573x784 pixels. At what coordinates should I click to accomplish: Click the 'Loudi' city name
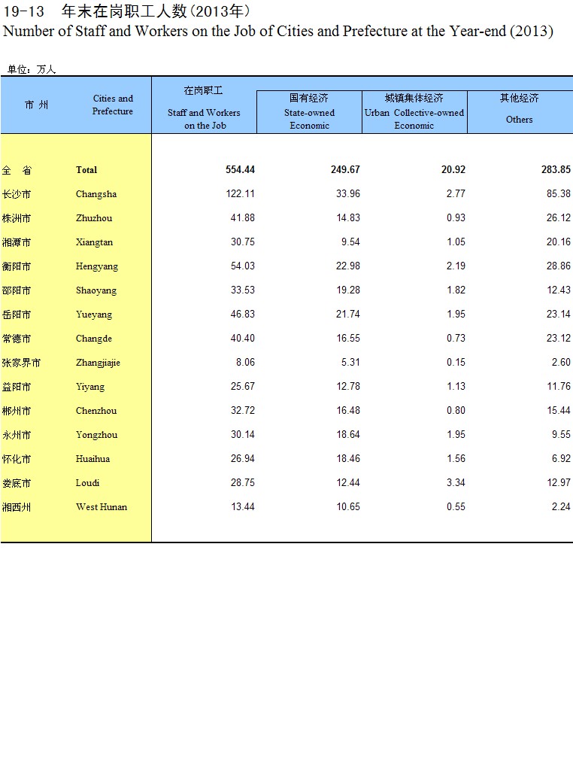tap(87, 482)
